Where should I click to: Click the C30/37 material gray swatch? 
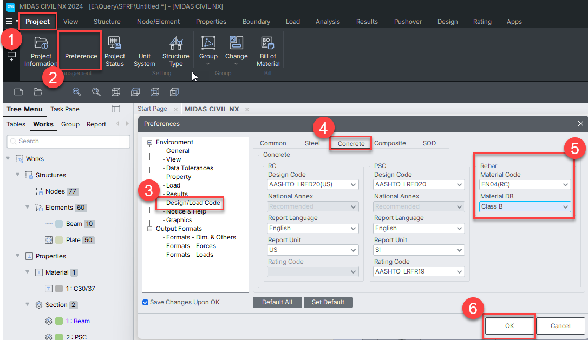pyautogui.click(x=59, y=289)
